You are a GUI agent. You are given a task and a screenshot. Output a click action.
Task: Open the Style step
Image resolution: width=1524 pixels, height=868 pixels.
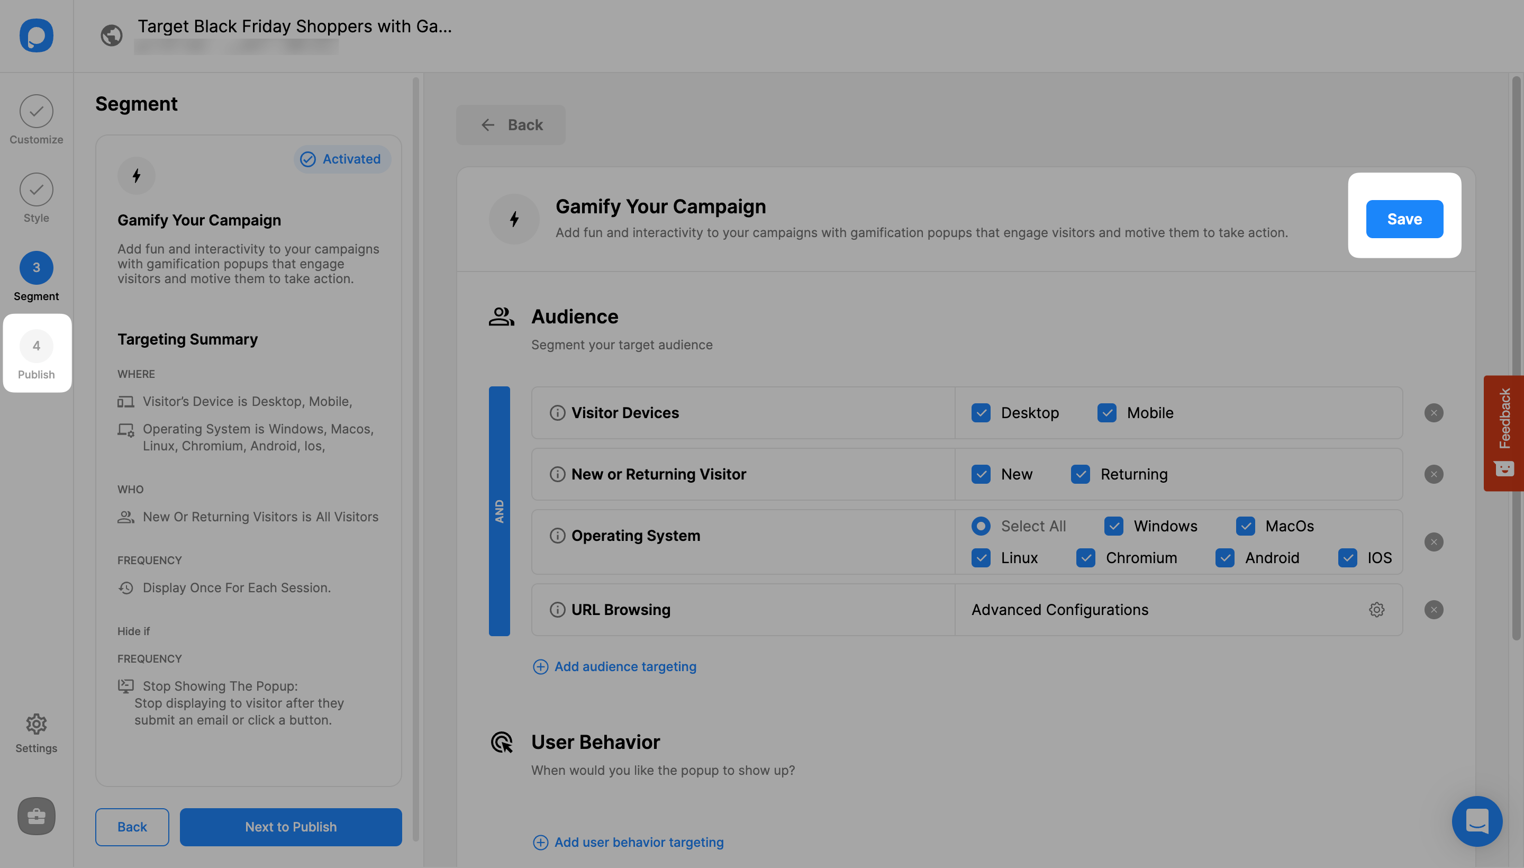pyautogui.click(x=37, y=198)
